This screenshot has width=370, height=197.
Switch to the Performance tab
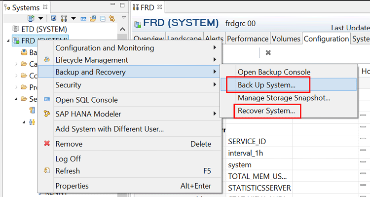tap(248, 39)
